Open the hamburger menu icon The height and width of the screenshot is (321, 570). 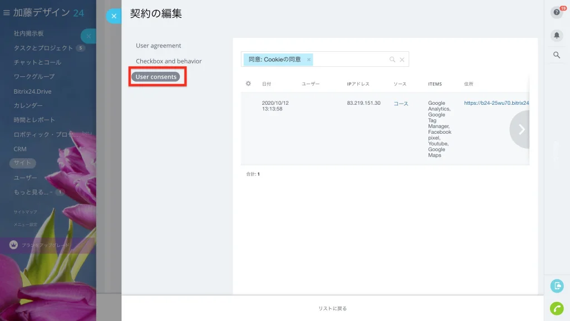tap(6, 13)
